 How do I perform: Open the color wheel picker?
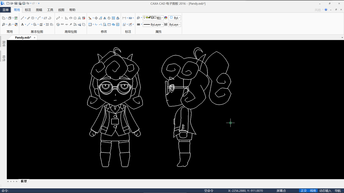(x=166, y=18)
